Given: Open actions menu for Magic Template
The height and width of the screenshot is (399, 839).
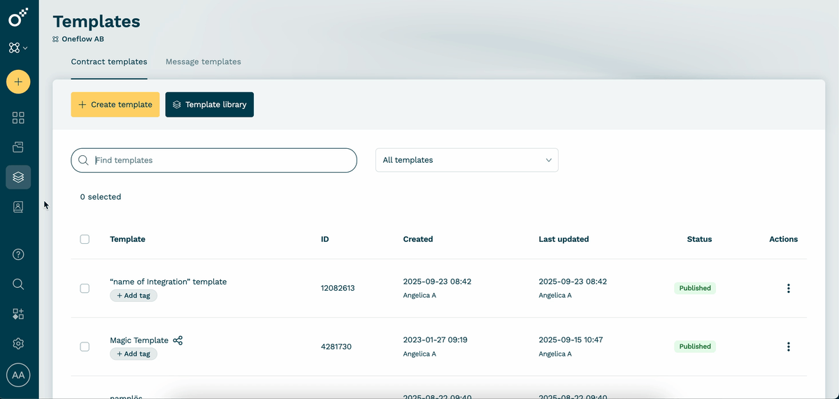Looking at the screenshot, I should pyautogui.click(x=788, y=347).
